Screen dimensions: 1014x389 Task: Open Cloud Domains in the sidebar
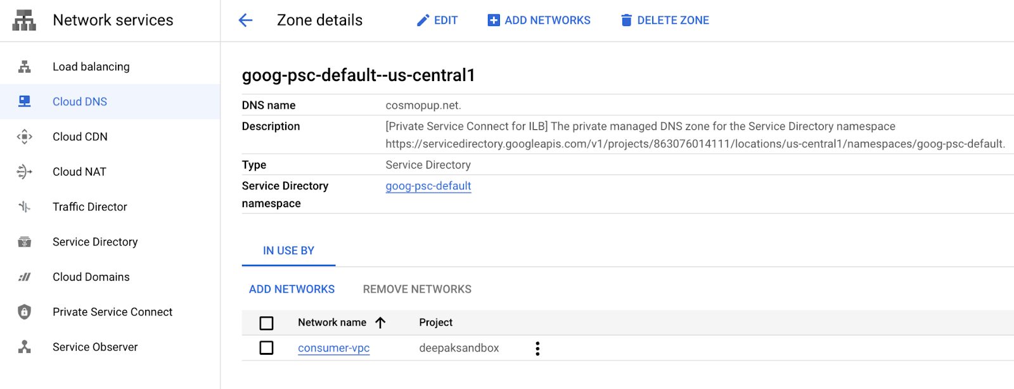tap(91, 277)
